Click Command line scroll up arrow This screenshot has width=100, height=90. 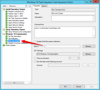94,28
